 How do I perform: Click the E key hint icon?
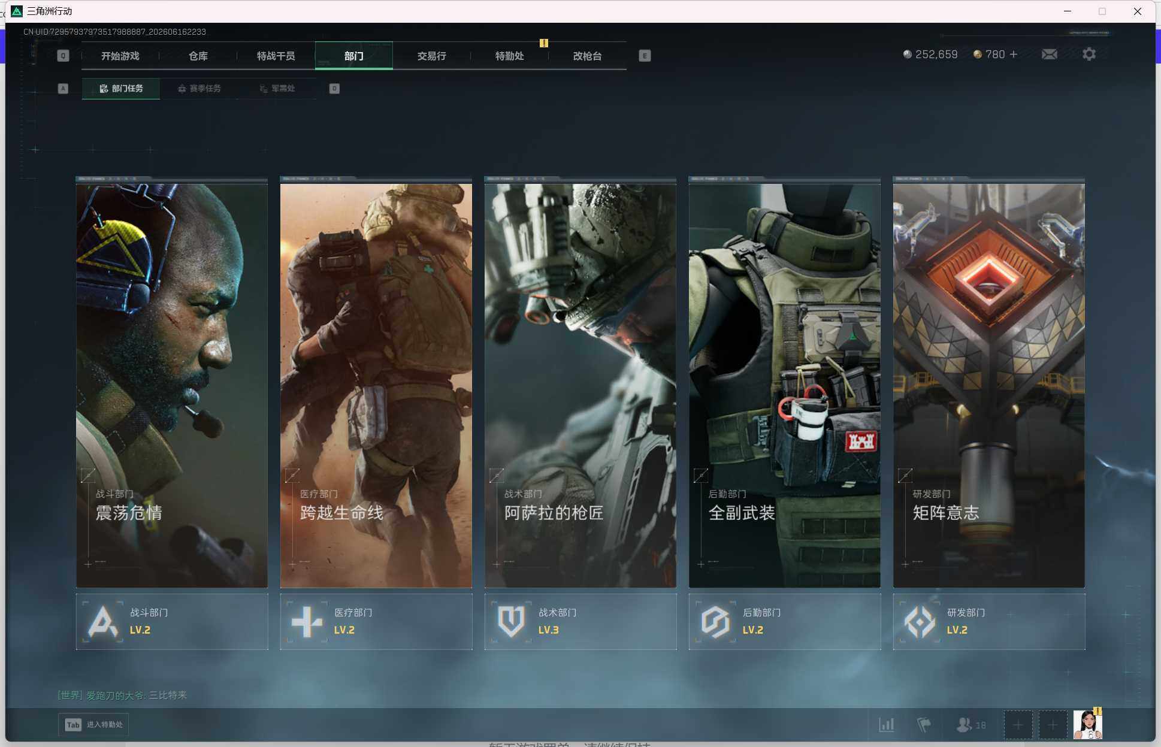click(645, 56)
